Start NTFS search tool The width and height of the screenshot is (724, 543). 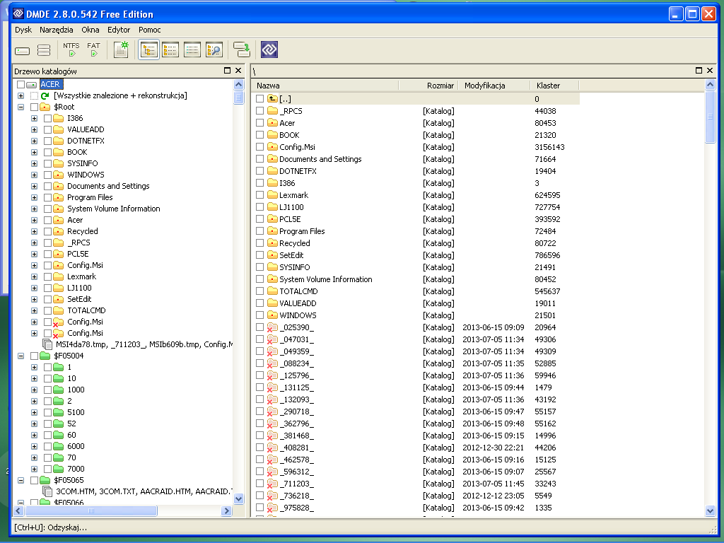[71, 49]
